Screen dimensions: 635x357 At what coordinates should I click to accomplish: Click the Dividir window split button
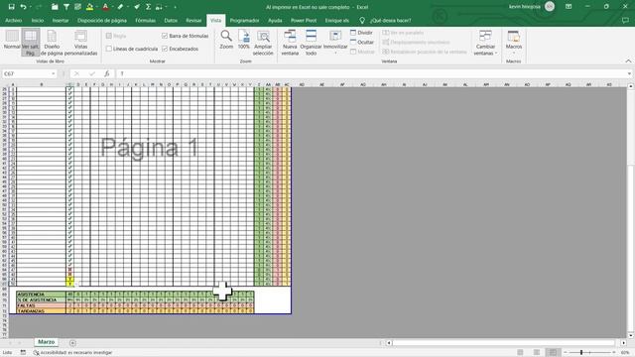pyautogui.click(x=361, y=33)
